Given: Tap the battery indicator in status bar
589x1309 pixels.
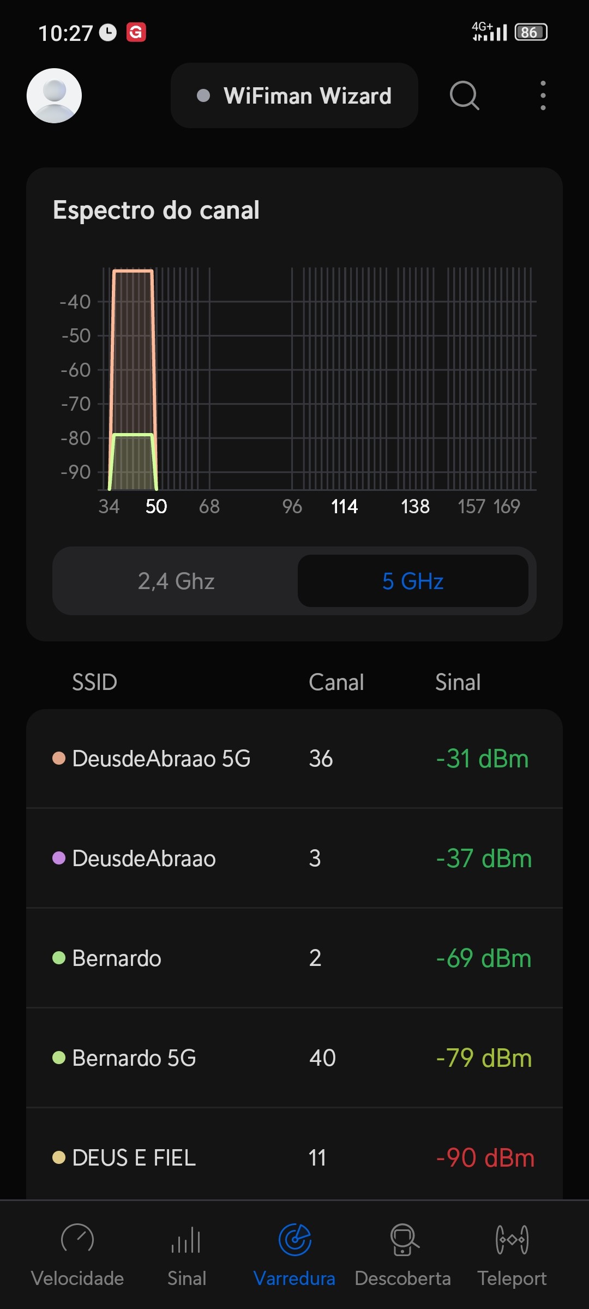Looking at the screenshot, I should click(531, 33).
